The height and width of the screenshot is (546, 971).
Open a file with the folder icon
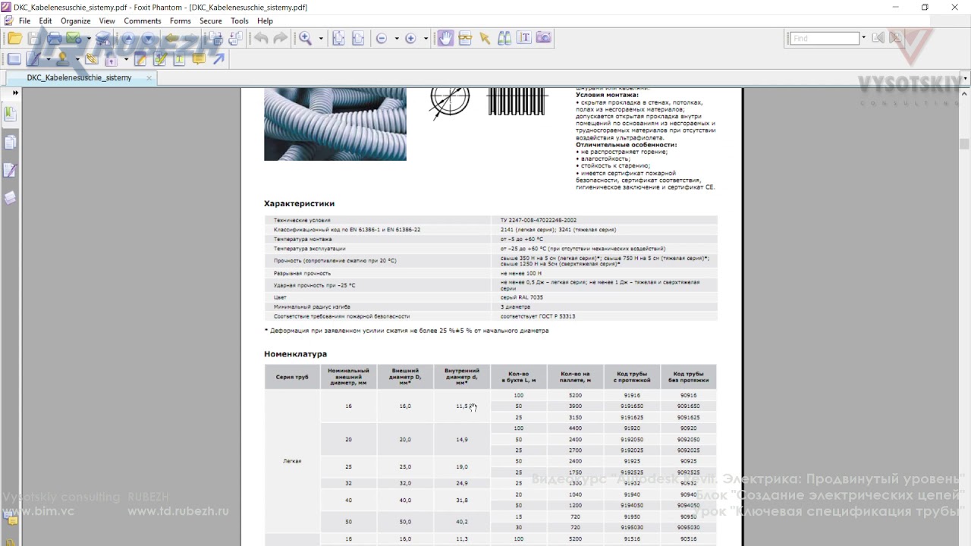(14, 39)
